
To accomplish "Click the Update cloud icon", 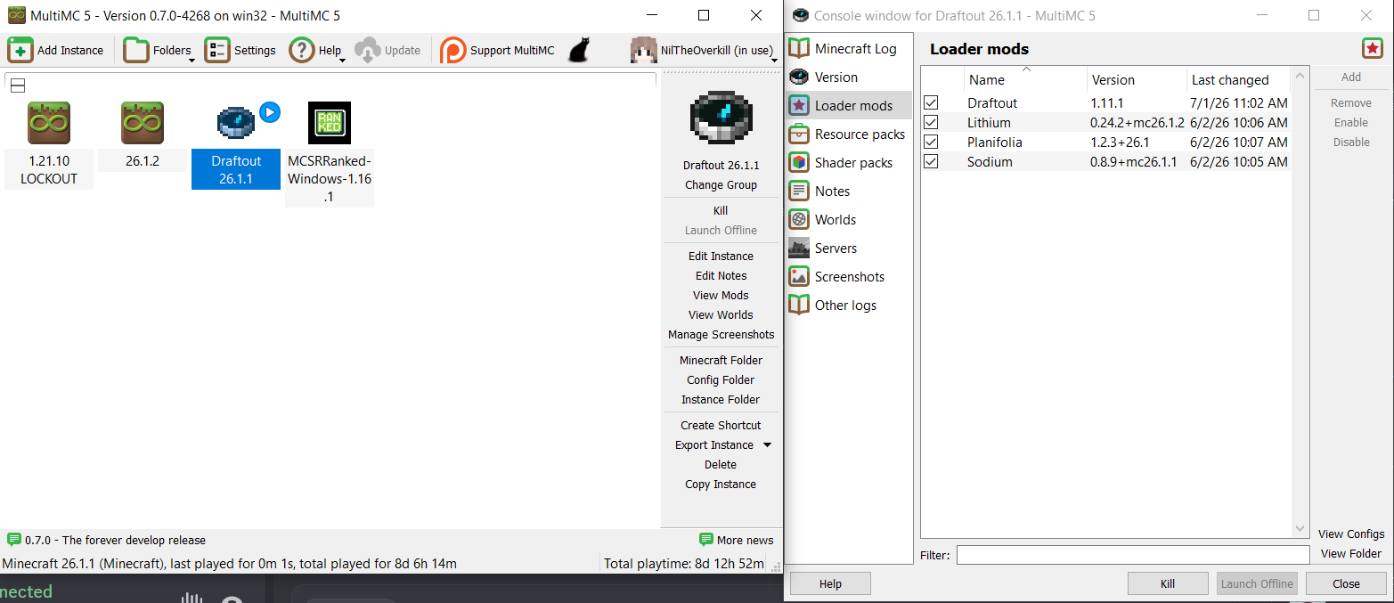I will [368, 51].
